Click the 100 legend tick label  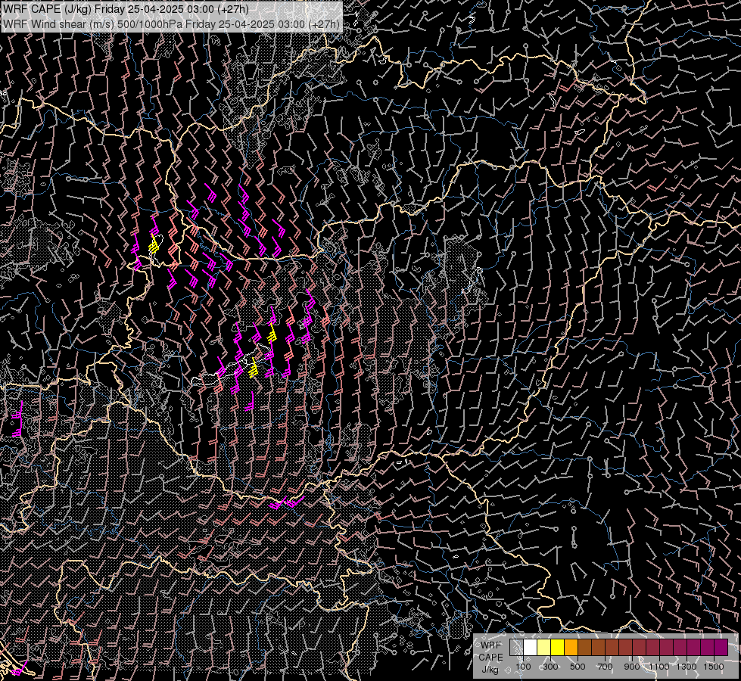[x=523, y=667]
